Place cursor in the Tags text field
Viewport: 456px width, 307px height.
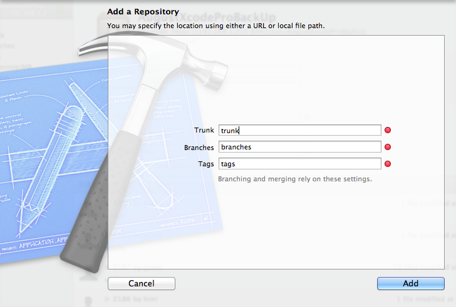pyautogui.click(x=299, y=164)
